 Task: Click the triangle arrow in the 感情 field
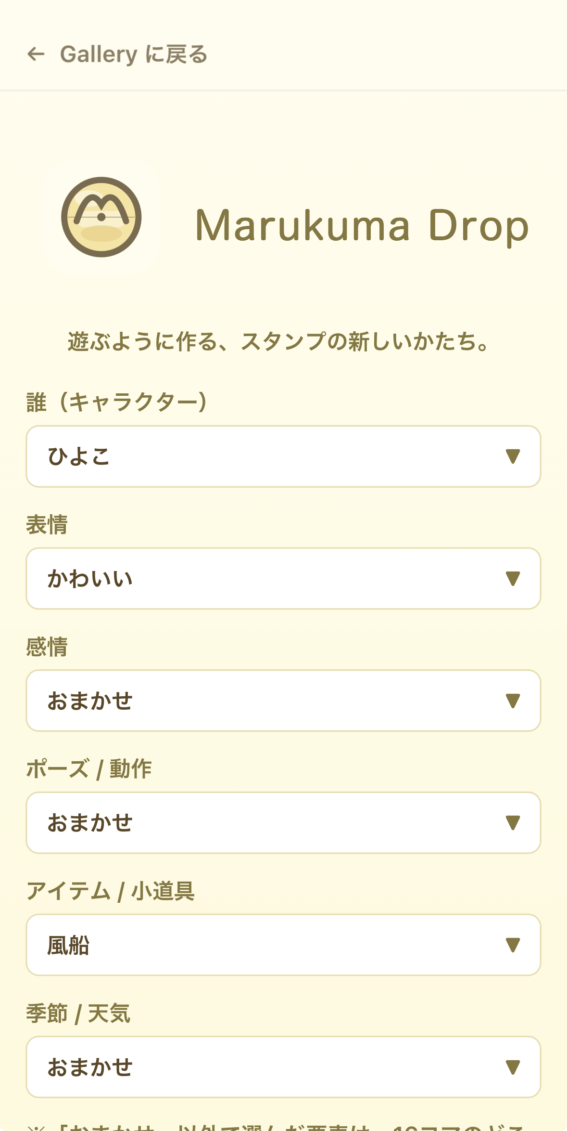click(x=513, y=701)
